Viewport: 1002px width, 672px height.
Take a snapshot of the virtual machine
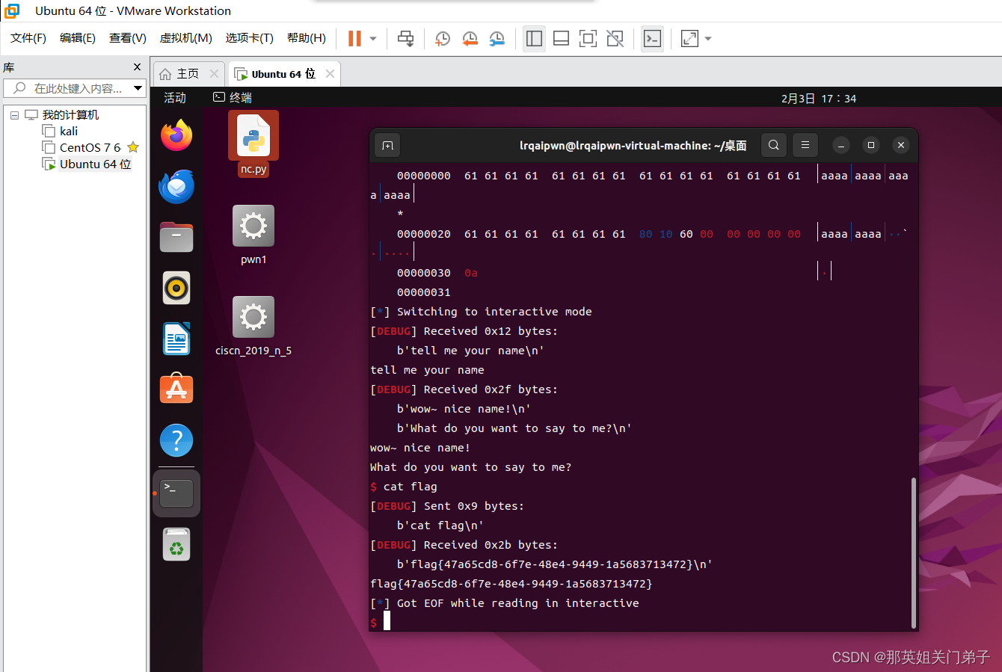coord(443,38)
